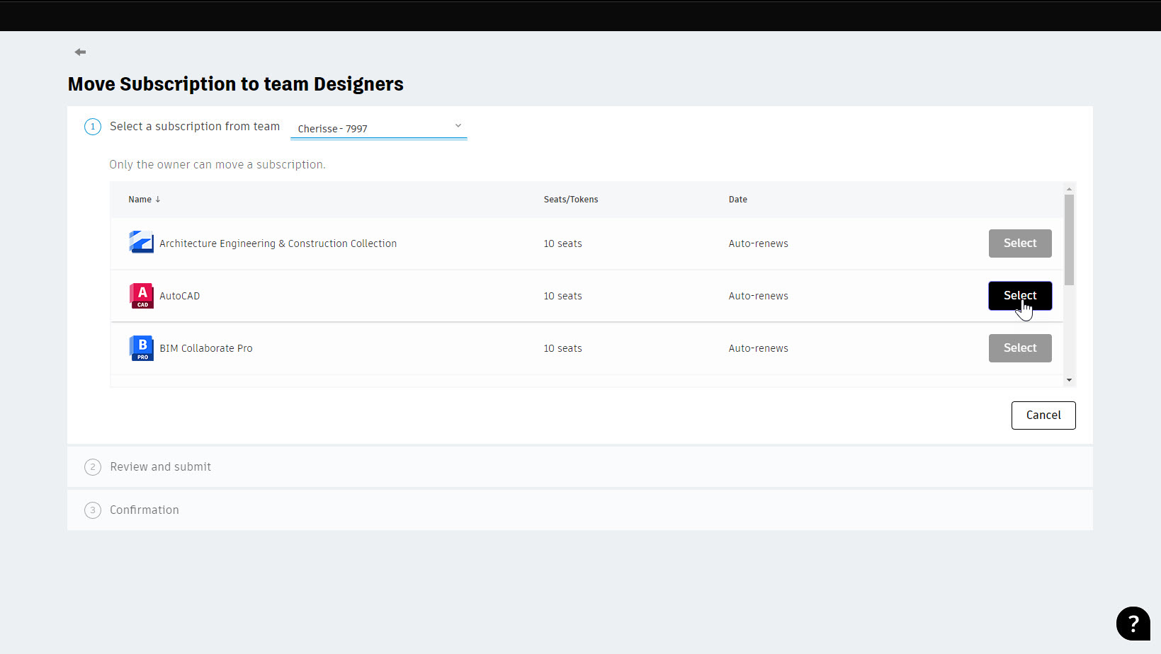The height and width of the screenshot is (654, 1161).
Task: Click the scrollbar up arrow in the list
Action: pyautogui.click(x=1069, y=189)
